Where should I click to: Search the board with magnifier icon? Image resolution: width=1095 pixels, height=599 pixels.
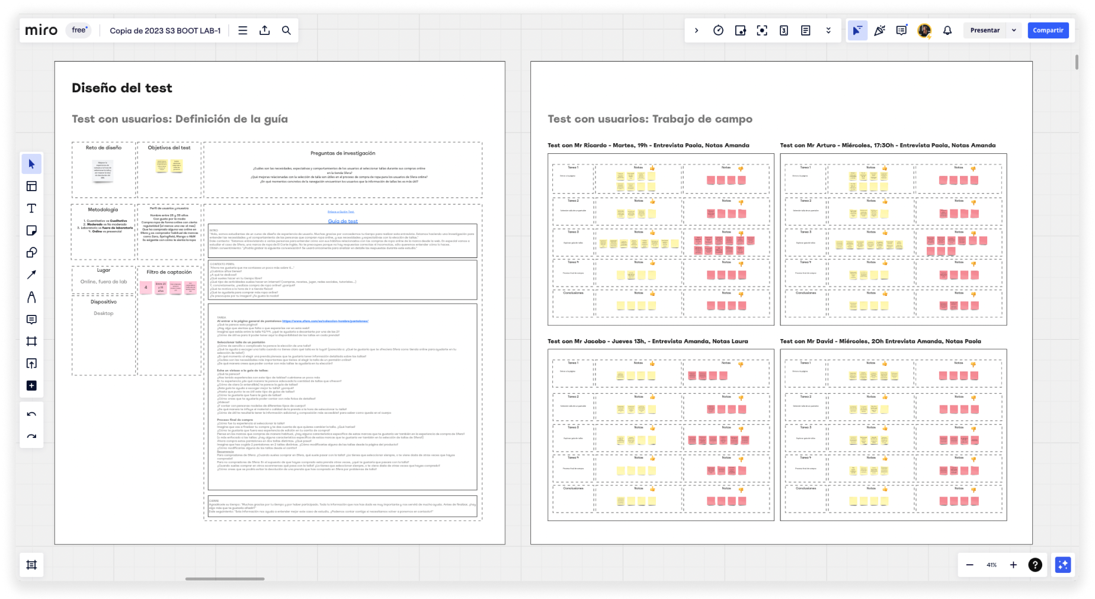(x=286, y=30)
